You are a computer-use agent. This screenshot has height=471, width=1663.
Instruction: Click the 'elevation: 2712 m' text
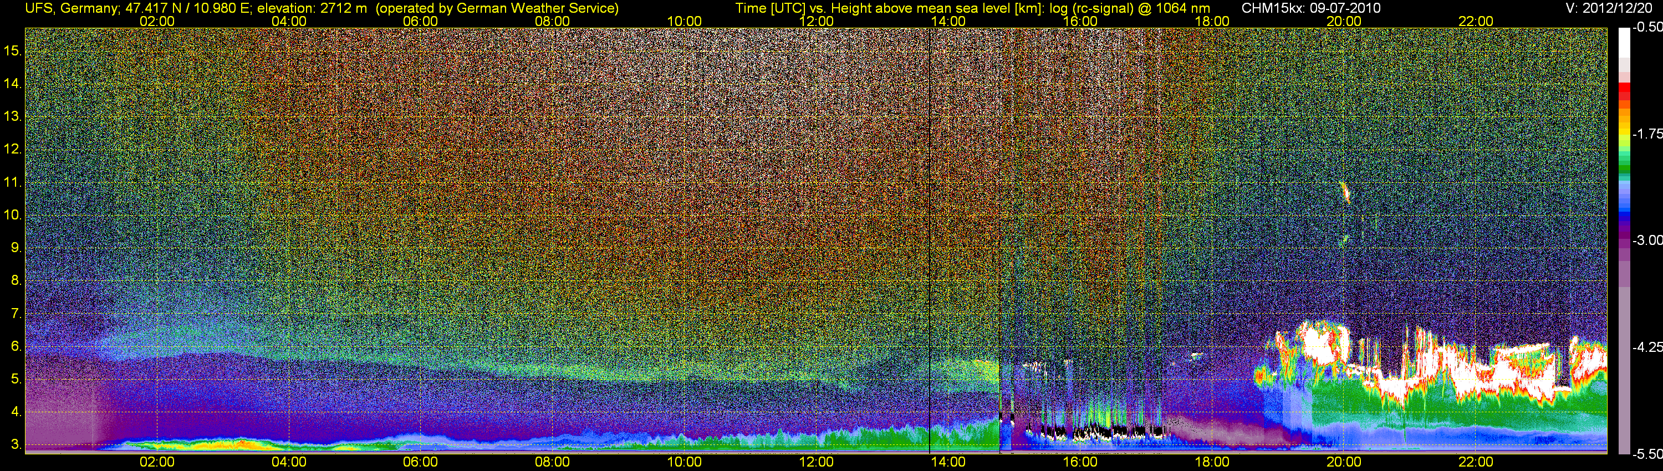[312, 8]
